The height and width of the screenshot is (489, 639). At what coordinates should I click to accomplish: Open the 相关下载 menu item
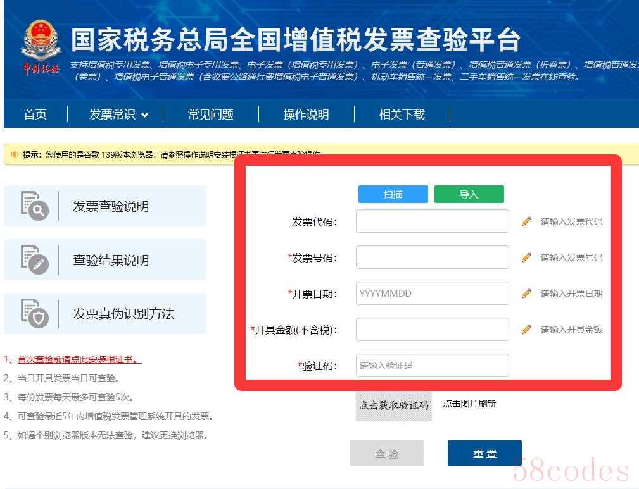tap(402, 115)
